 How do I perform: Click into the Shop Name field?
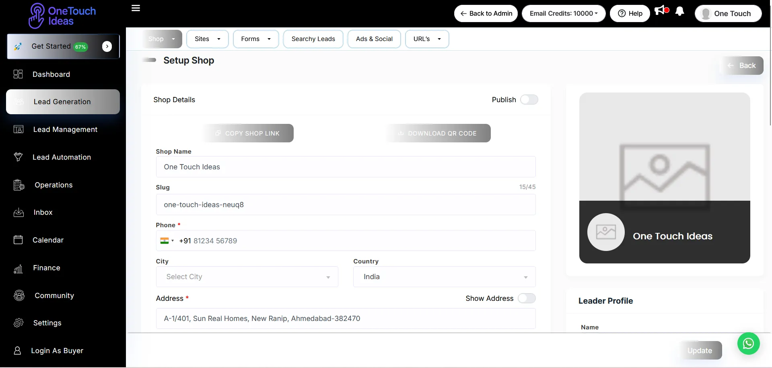pos(346,167)
